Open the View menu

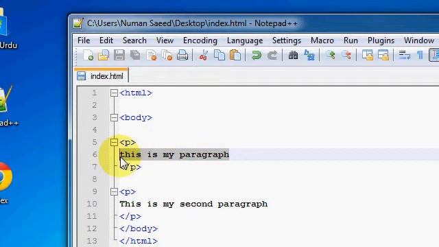[165, 40]
